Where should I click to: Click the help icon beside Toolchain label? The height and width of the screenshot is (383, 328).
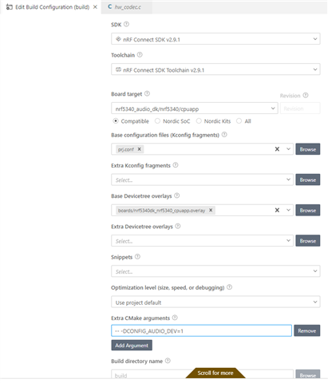140,55
